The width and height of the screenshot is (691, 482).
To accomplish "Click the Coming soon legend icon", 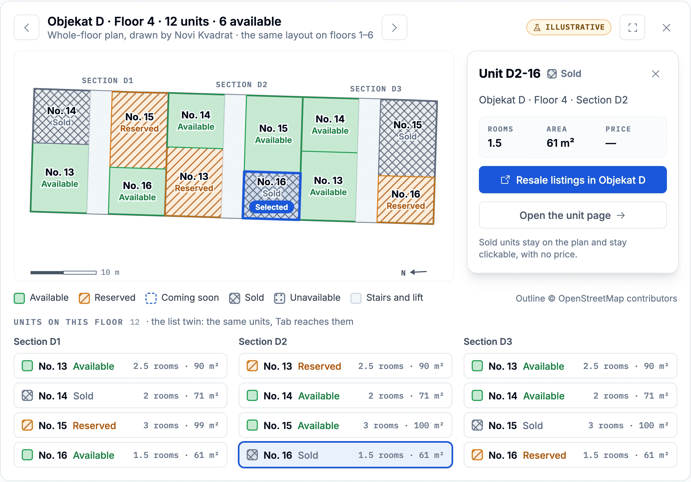I will click(151, 298).
